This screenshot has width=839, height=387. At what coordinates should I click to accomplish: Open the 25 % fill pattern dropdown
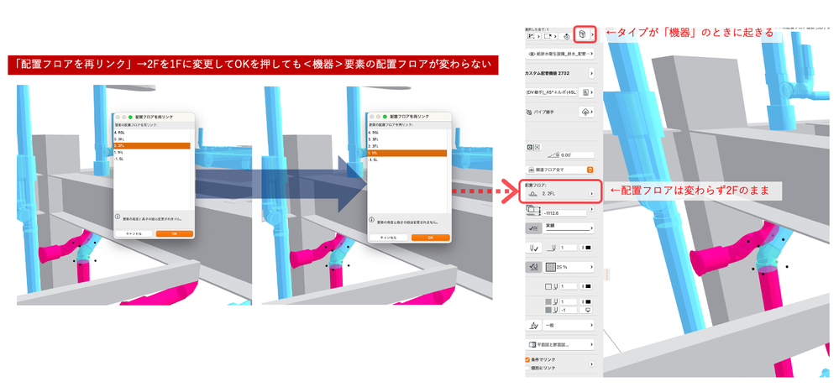click(569, 267)
